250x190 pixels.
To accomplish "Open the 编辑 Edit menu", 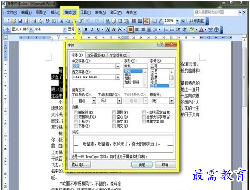I will click(26, 12).
